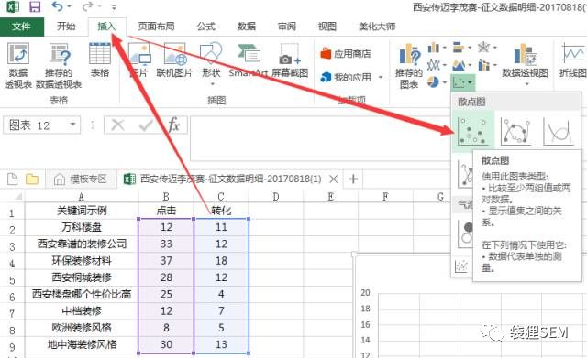Select the basic scatter chart thumbnail

tap(473, 131)
